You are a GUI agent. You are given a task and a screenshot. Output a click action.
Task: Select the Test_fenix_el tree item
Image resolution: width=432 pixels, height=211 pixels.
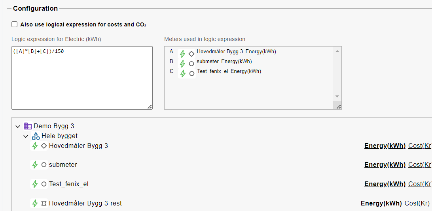click(x=68, y=184)
